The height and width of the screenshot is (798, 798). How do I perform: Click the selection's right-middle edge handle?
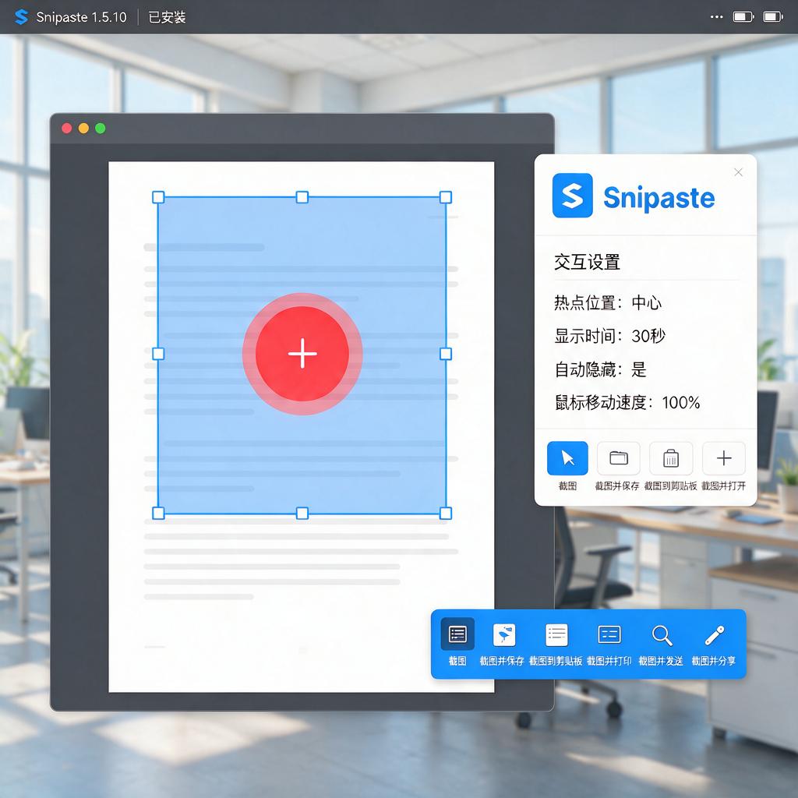coord(446,354)
